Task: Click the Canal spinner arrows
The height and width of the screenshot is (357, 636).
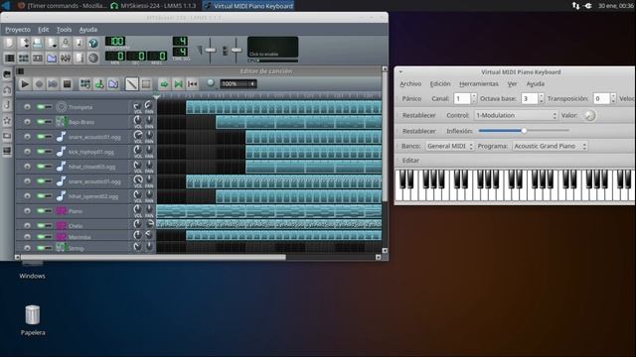Action: click(x=473, y=98)
